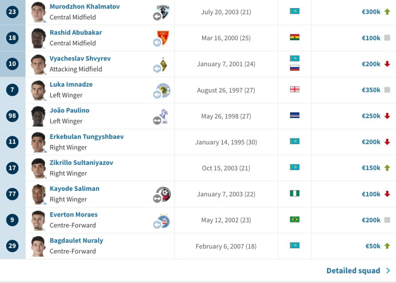Click Bagdaulet Nuraly's €50k market value
The height and width of the screenshot is (283, 396).
click(x=373, y=246)
